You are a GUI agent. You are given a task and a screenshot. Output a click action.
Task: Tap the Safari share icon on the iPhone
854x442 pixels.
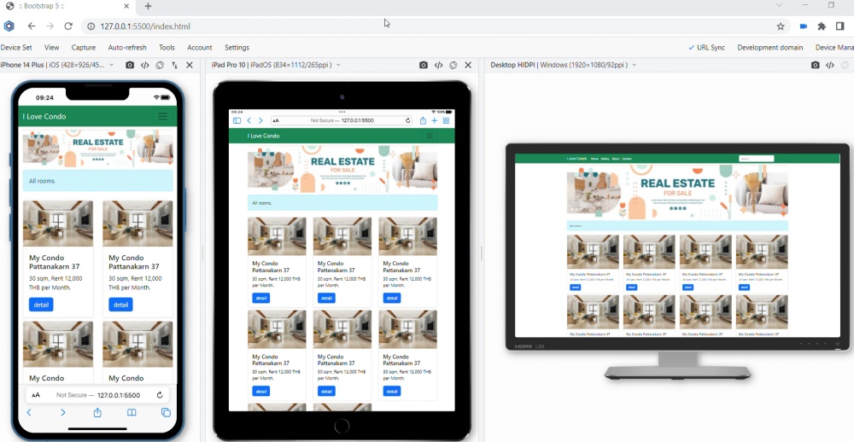pos(97,413)
